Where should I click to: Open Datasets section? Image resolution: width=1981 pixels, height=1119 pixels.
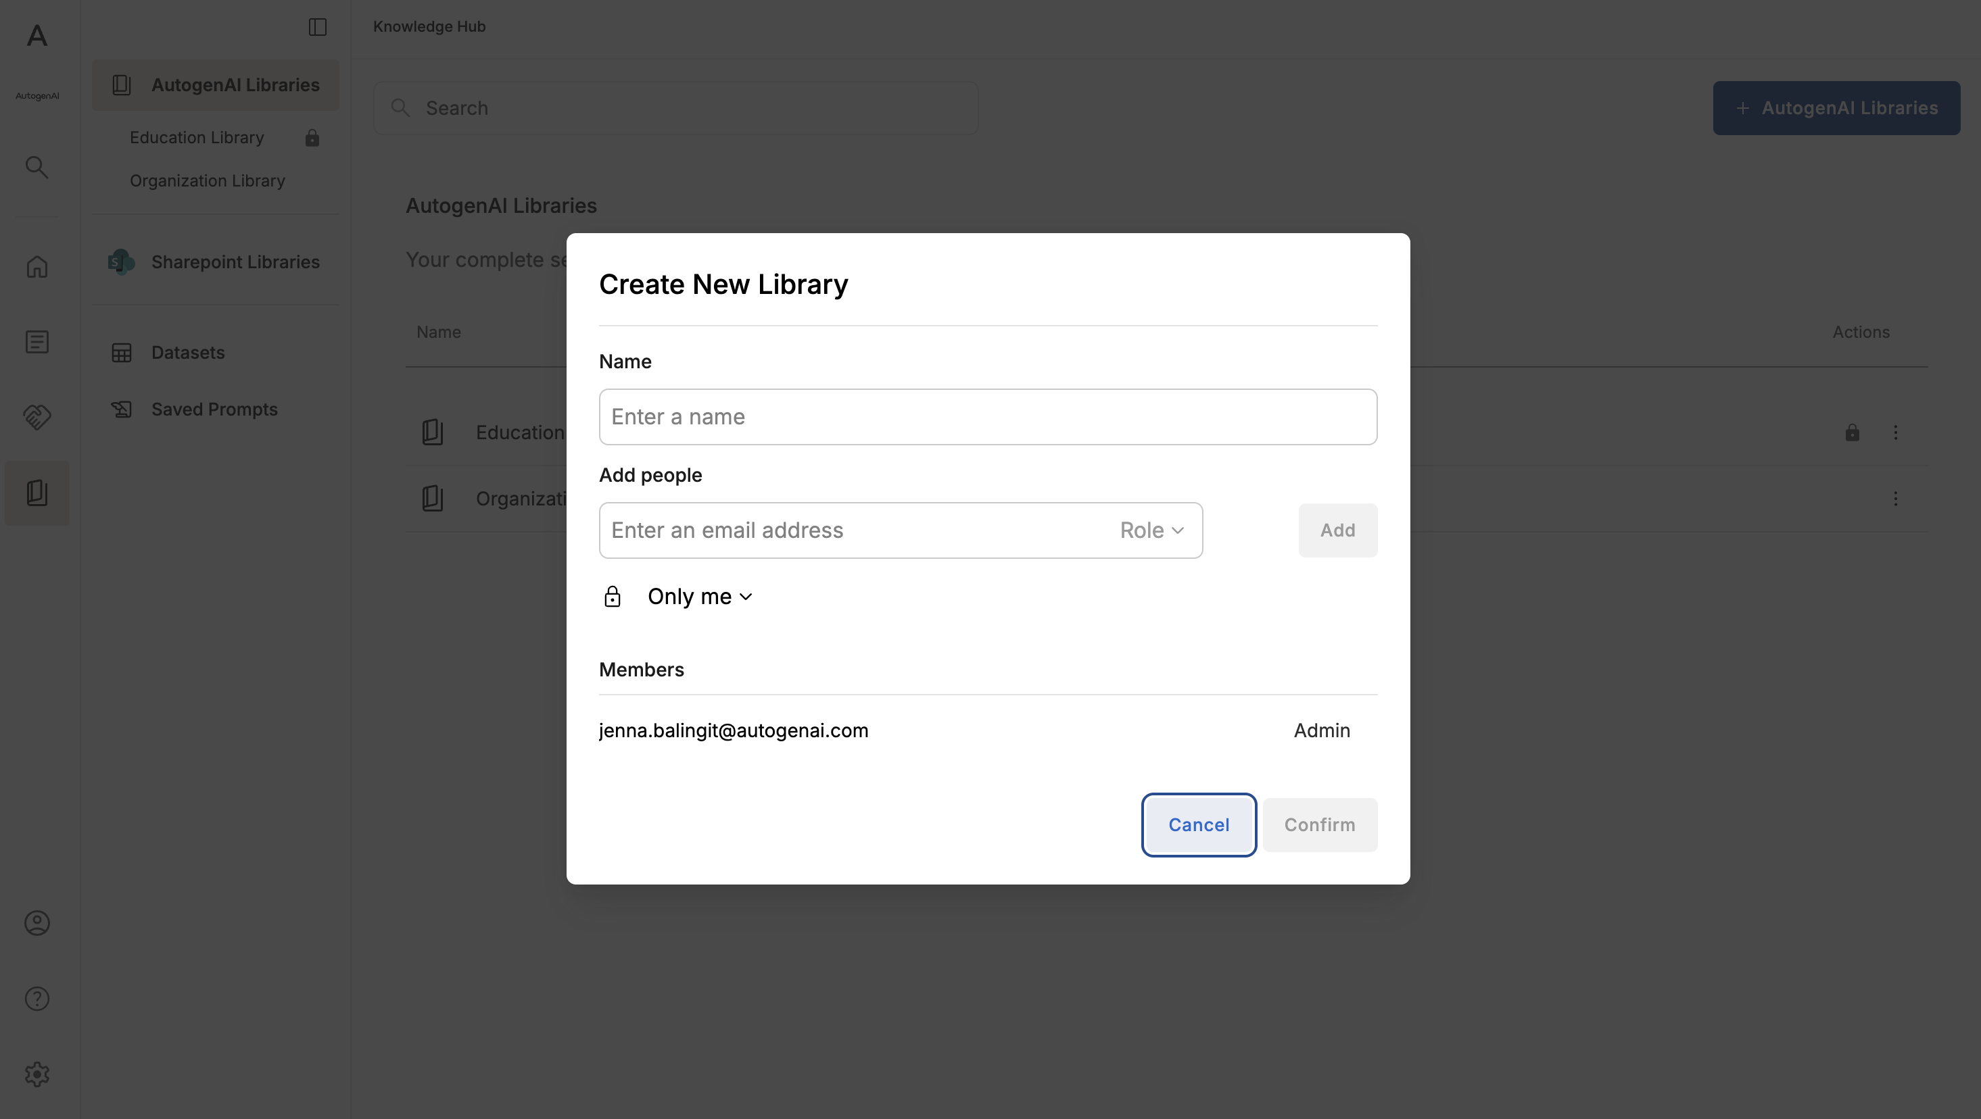pyautogui.click(x=188, y=353)
